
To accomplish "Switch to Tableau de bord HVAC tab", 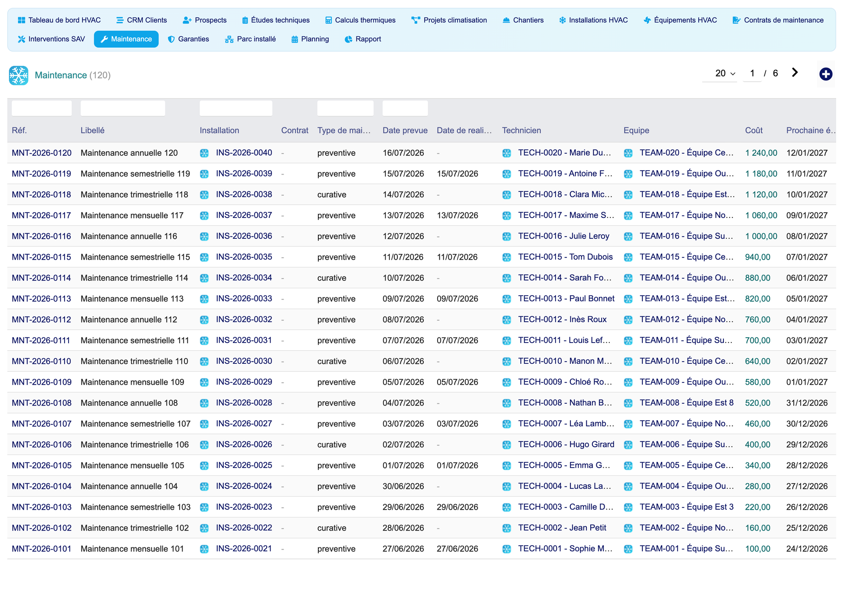I will click(59, 20).
